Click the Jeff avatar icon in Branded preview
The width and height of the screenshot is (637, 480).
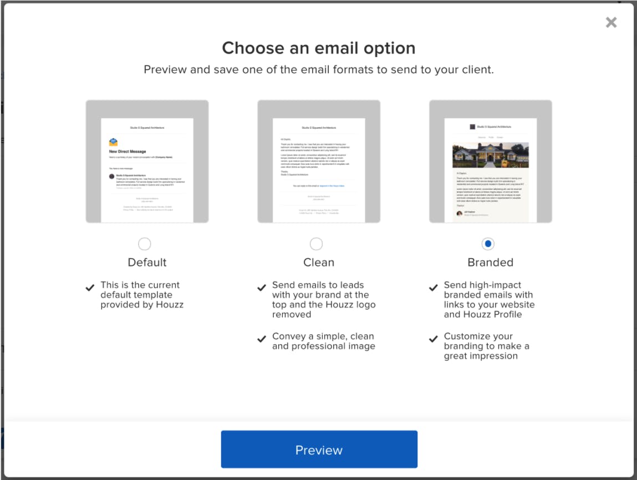pos(459,214)
